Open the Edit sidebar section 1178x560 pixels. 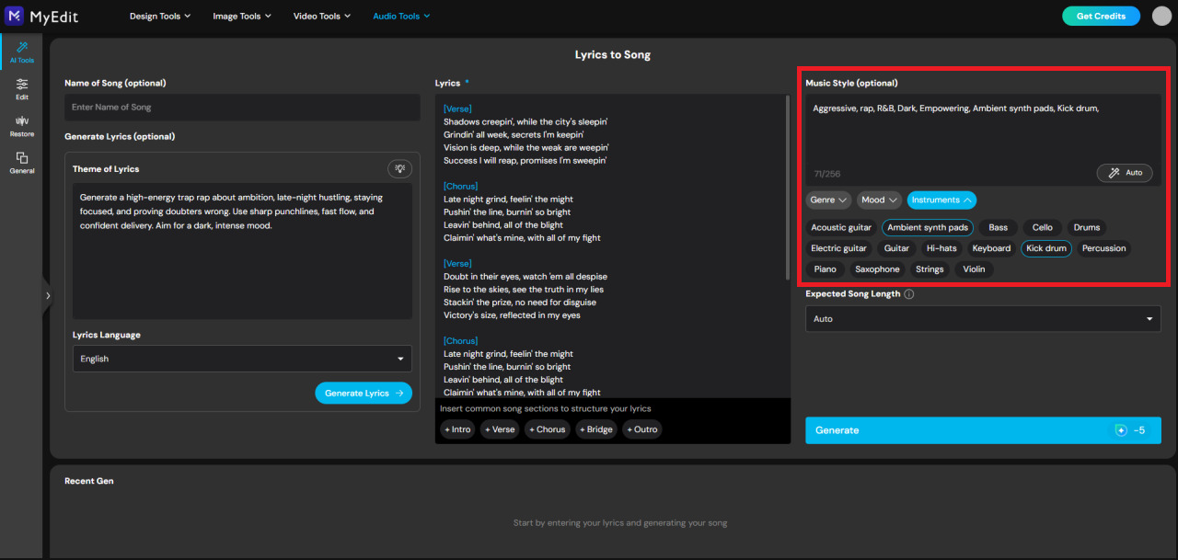[22, 89]
